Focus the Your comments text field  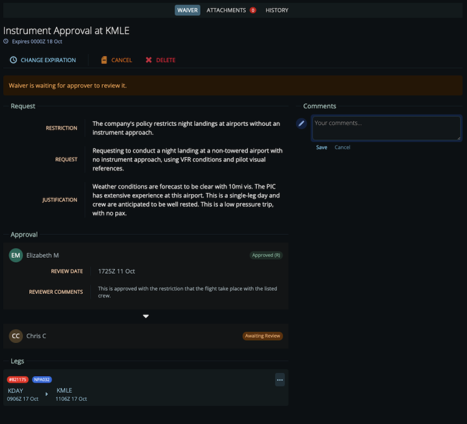coord(386,128)
